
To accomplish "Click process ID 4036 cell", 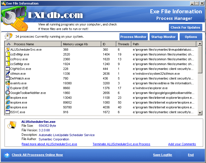I will (106, 107).
